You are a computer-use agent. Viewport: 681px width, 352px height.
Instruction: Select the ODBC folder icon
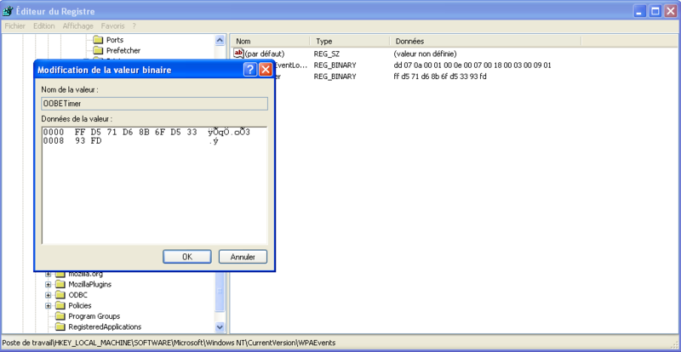[x=60, y=295]
